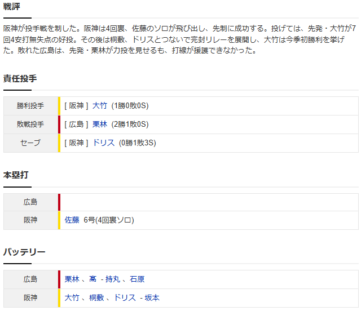Click [ 阪神 ] team tag in 勝利投手 row

click(77, 106)
